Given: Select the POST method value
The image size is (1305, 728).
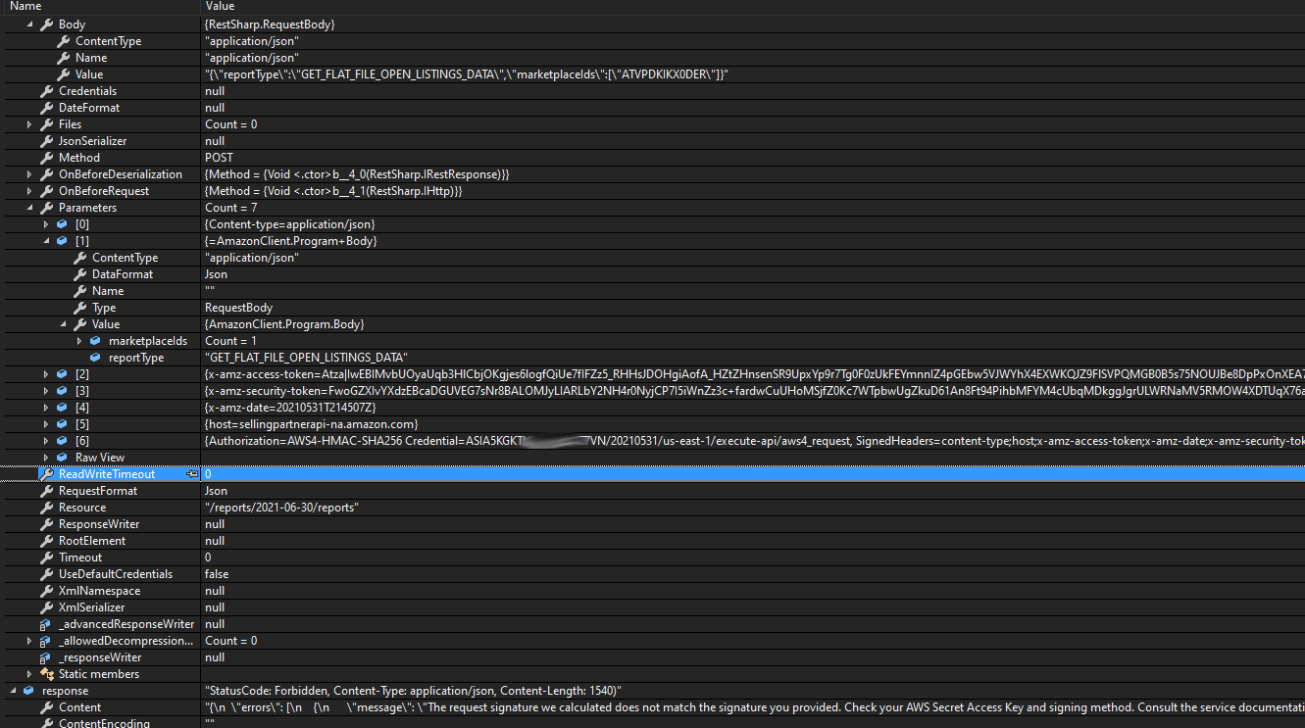Looking at the screenshot, I should (219, 158).
